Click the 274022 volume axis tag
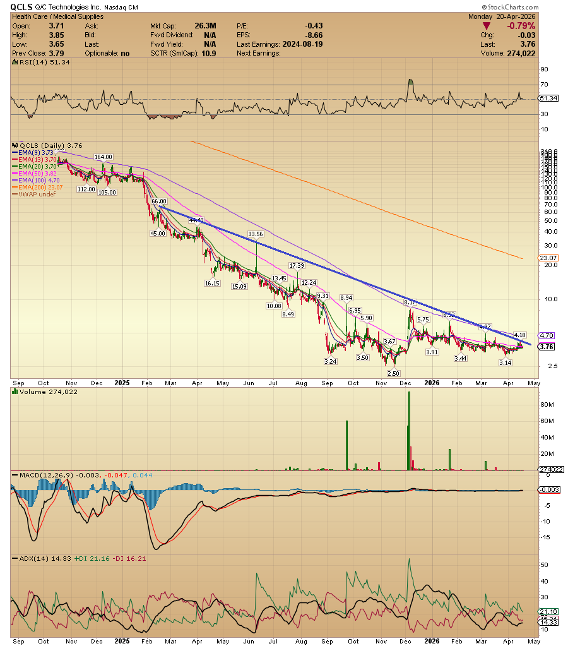The image size is (568, 646). tap(551, 469)
